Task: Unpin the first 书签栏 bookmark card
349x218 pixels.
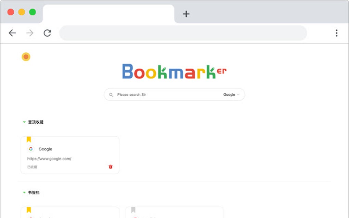Action: click(x=29, y=210)
